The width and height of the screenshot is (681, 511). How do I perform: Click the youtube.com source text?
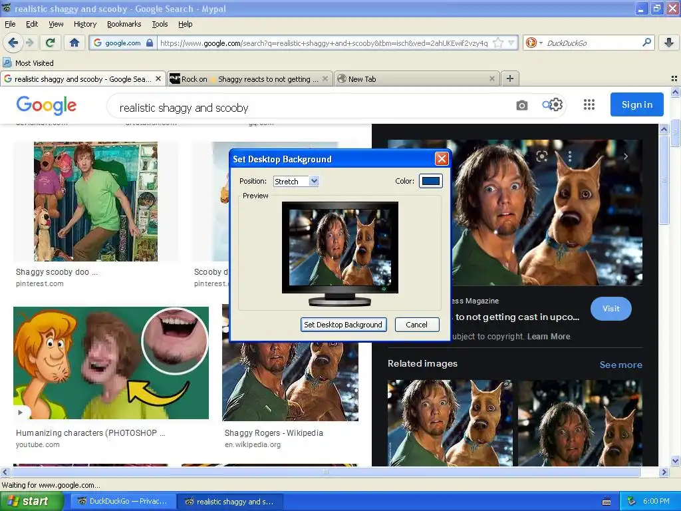point(37,444)
